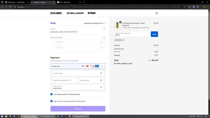Open a new browser tab
The height and width of the screenshot is (118, 210).
[x=84, y=2]
